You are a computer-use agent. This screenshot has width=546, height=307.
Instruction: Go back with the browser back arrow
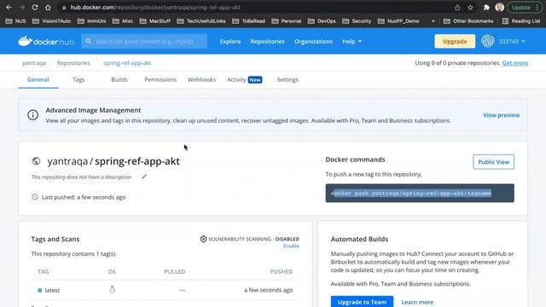click(x=9, y=8)
